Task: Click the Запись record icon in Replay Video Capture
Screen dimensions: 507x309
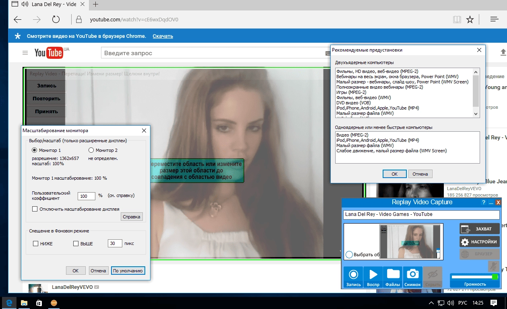Action: (353, 277)
